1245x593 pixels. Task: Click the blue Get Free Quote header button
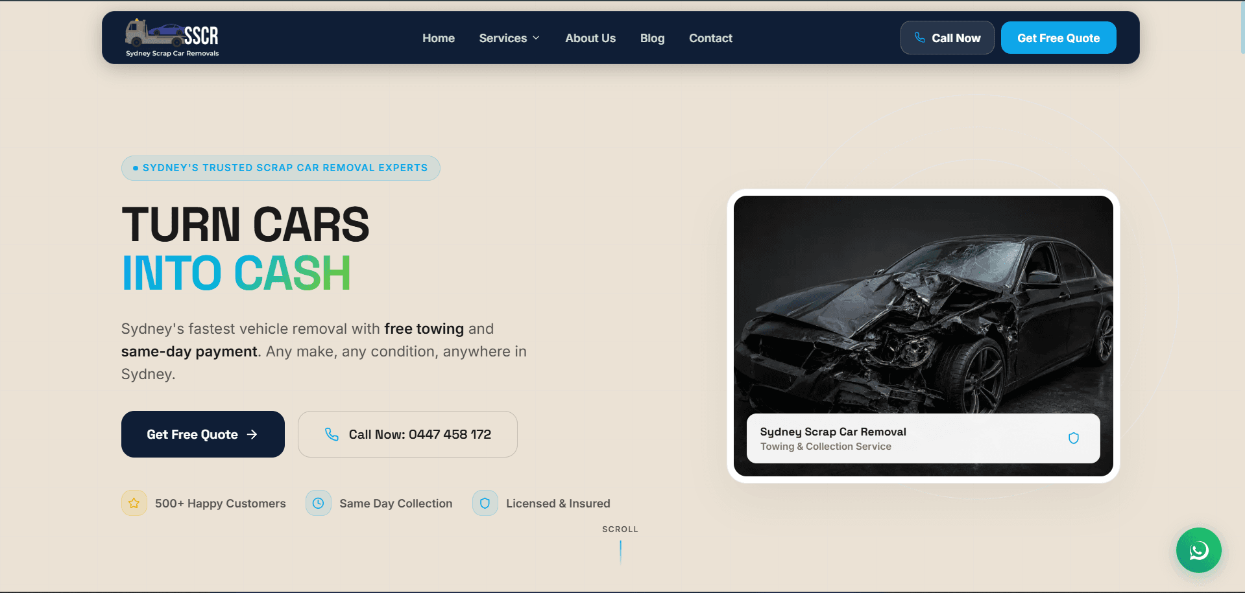pos(1058,38)
